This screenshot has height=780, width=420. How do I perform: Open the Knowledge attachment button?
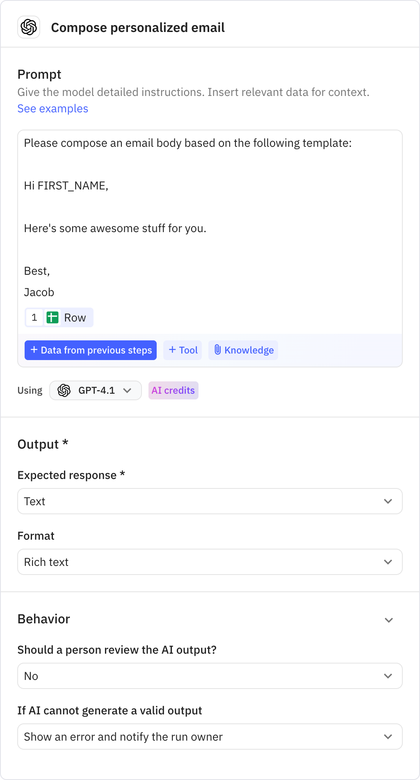click(243, 350)
